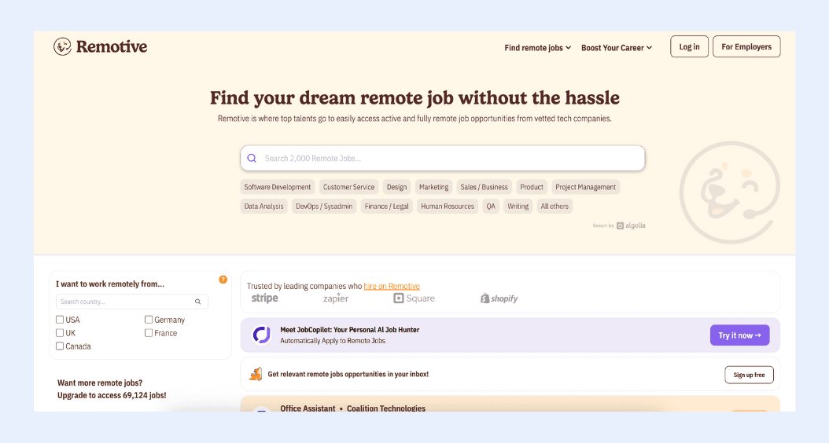The image size is (829, 443).
Task: Check the USA checkbox
Action: coord(60,320)
